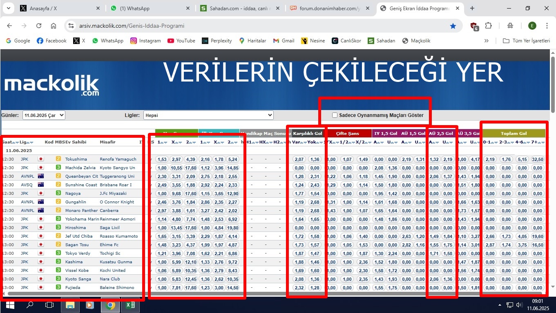556x313 pixels.
Task: Click AVSQ league in Sunshine Coast row
Action: [x=27, y=185]
